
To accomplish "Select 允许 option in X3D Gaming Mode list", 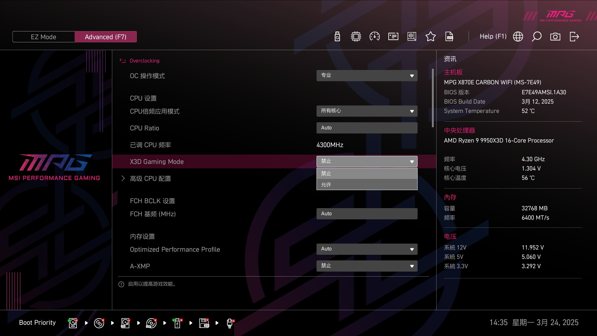I will [367, 184].
